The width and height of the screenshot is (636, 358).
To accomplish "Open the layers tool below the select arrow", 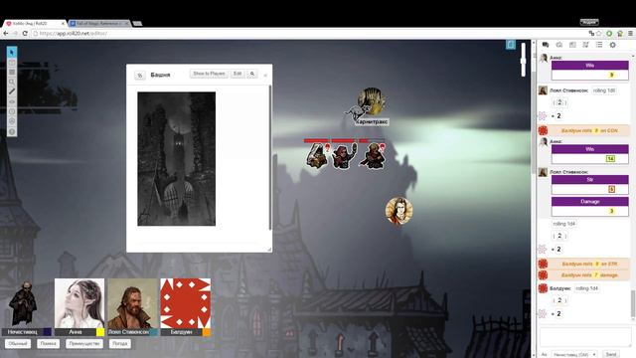I will pyautogui.click(x=12, y=63).
